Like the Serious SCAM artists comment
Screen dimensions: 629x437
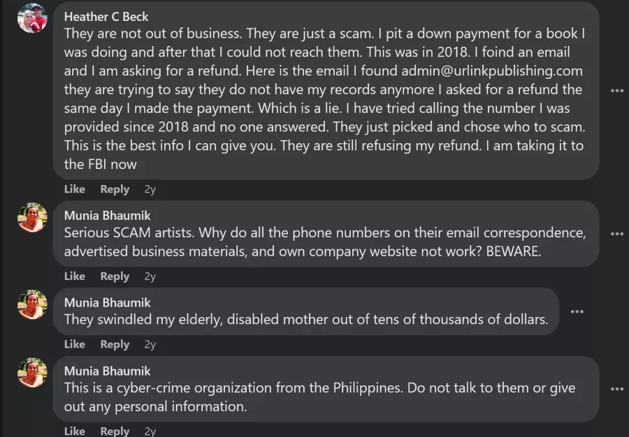pyautogui.click(x=75, y=276)
